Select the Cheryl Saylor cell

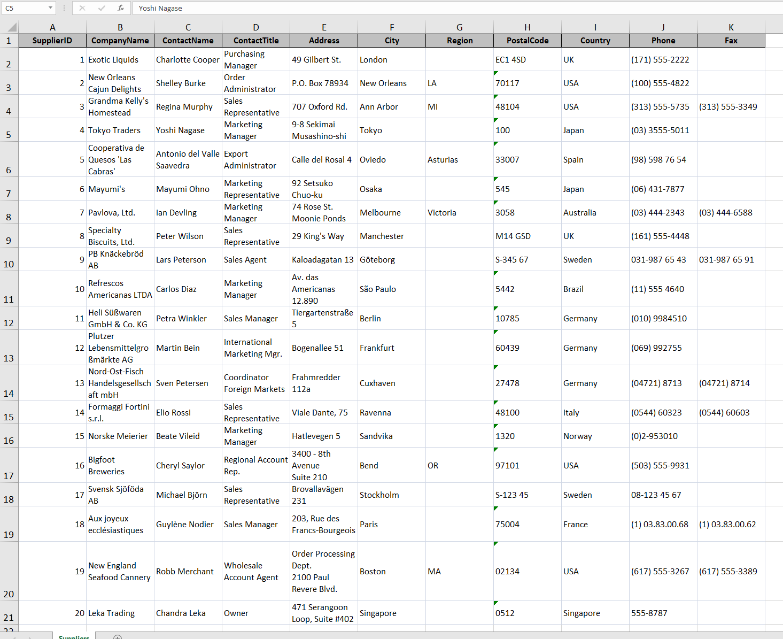point(188,465)
